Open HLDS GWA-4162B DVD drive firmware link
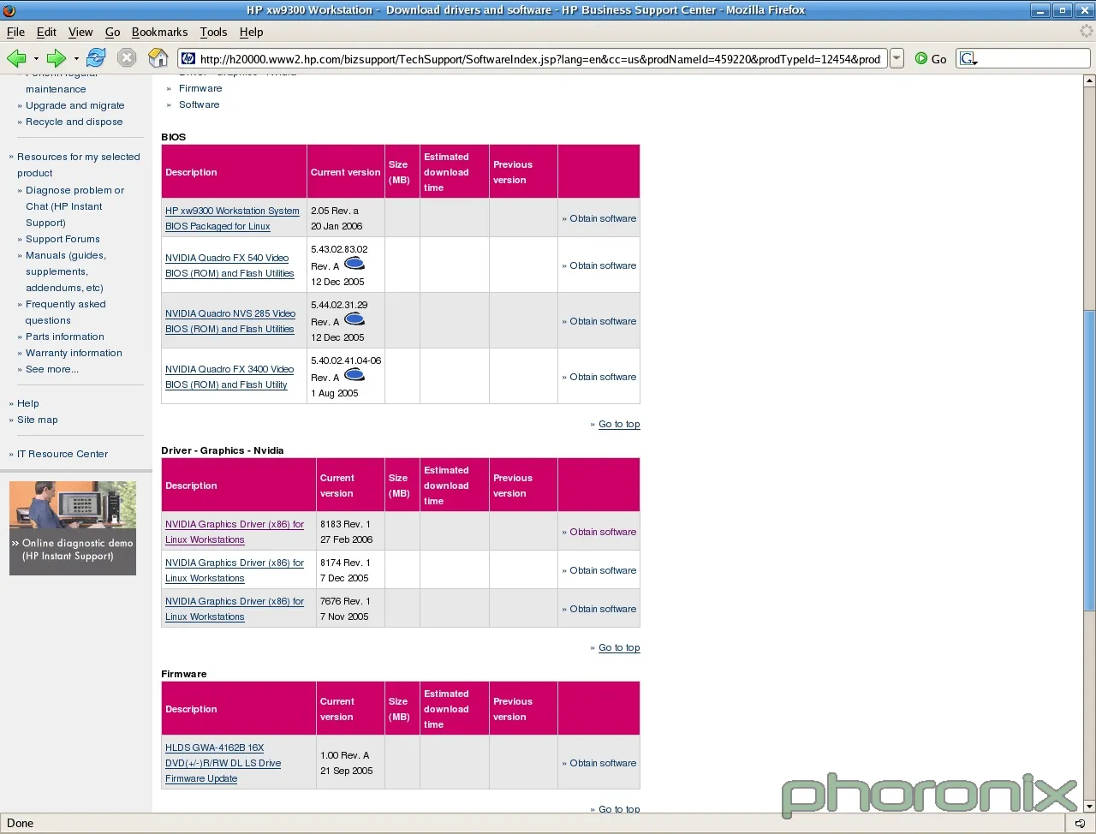 223,763
